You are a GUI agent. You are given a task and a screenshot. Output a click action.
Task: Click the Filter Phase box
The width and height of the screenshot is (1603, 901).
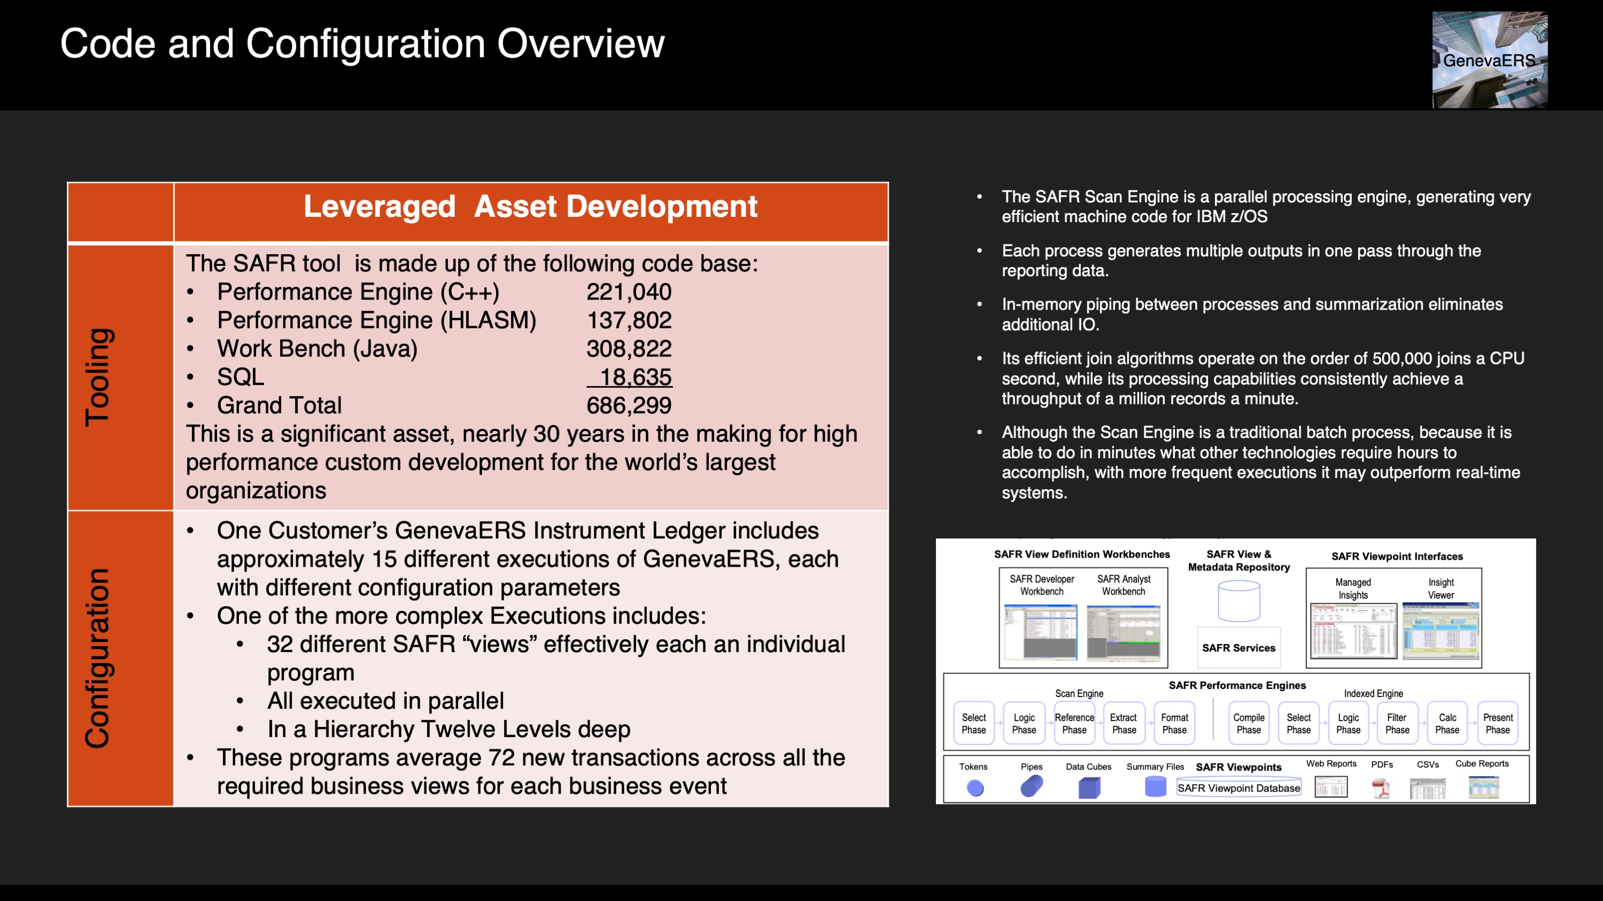(x=1398, y=723)
